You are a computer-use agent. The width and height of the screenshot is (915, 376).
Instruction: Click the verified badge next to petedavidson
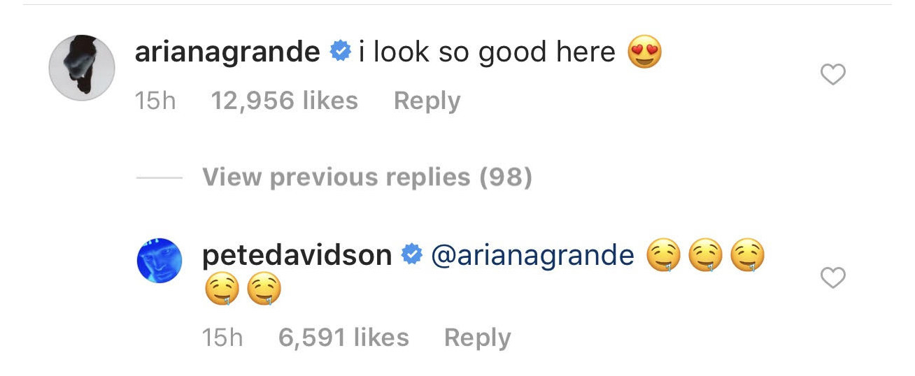point(411,256)
